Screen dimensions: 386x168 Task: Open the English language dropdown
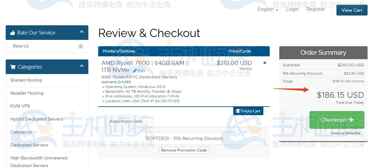pyautogui.click(x=268, y=9)
